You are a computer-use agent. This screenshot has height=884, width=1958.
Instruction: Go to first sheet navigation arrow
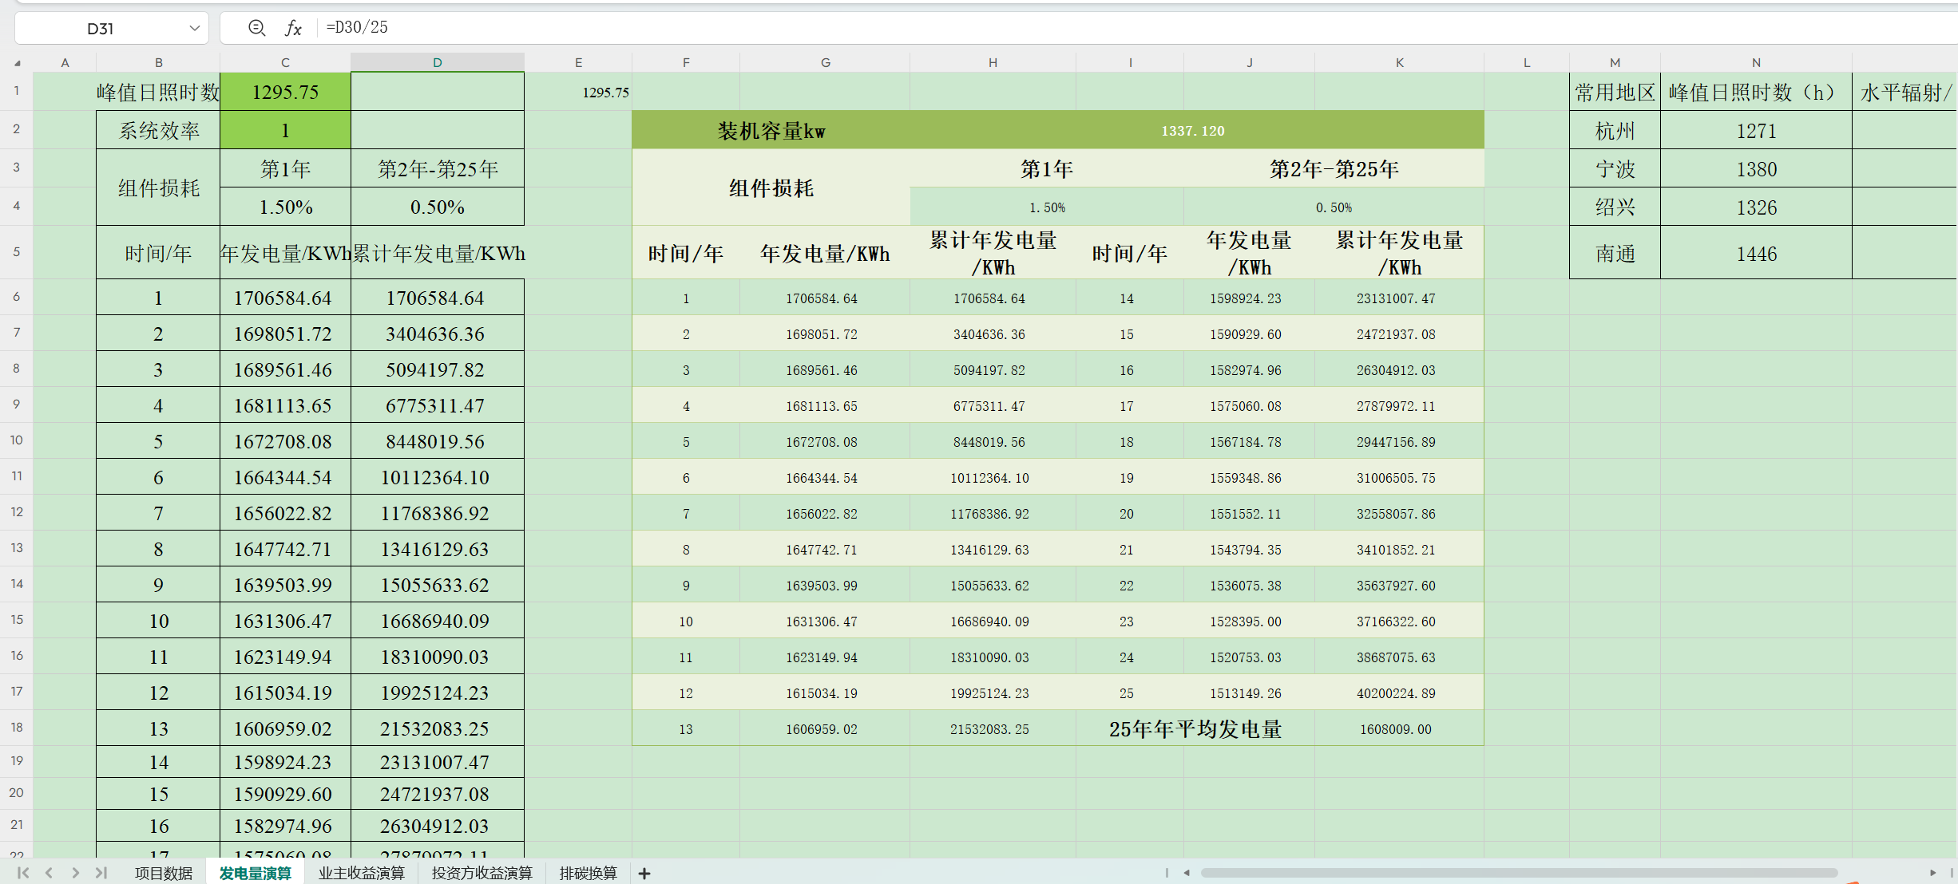click(x=23, y=873)
